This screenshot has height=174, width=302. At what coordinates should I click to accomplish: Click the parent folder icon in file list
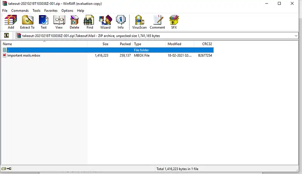[5, 50]
